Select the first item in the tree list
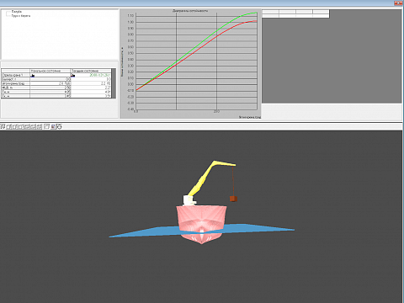 (x=16, y=12)
